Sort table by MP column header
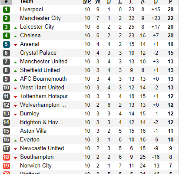Image resolution: width=179 pixels, height=174 pixels. (x=87, y=2)
